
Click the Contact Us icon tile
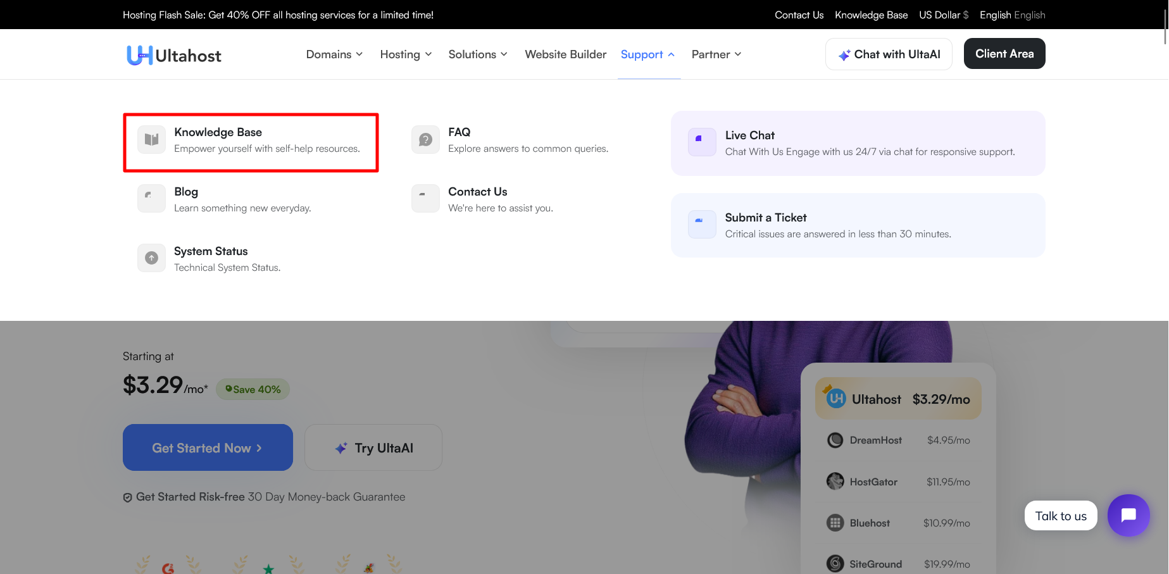tap(425, 199)
